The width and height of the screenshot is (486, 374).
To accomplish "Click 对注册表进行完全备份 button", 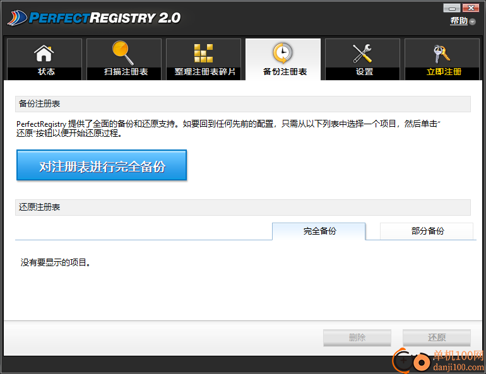I will point(102,165).
